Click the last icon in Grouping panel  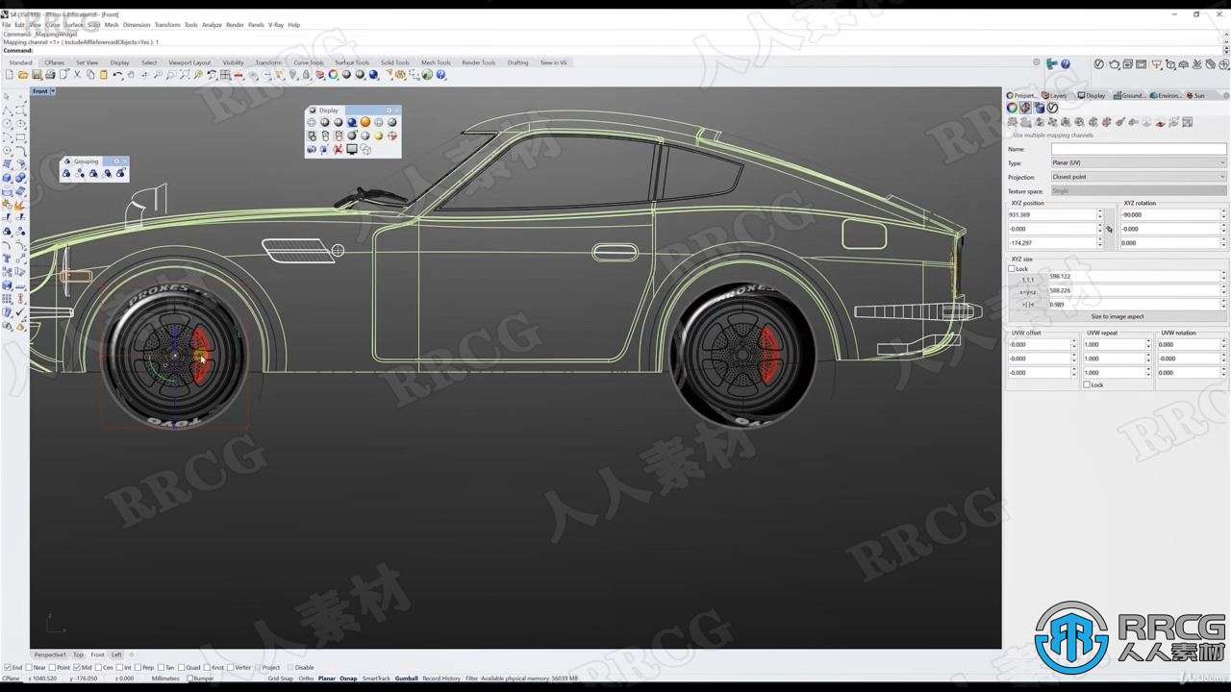121,173
